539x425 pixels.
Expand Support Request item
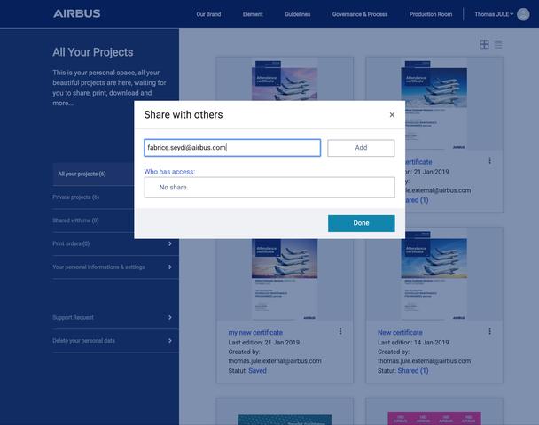pos(112,318)
